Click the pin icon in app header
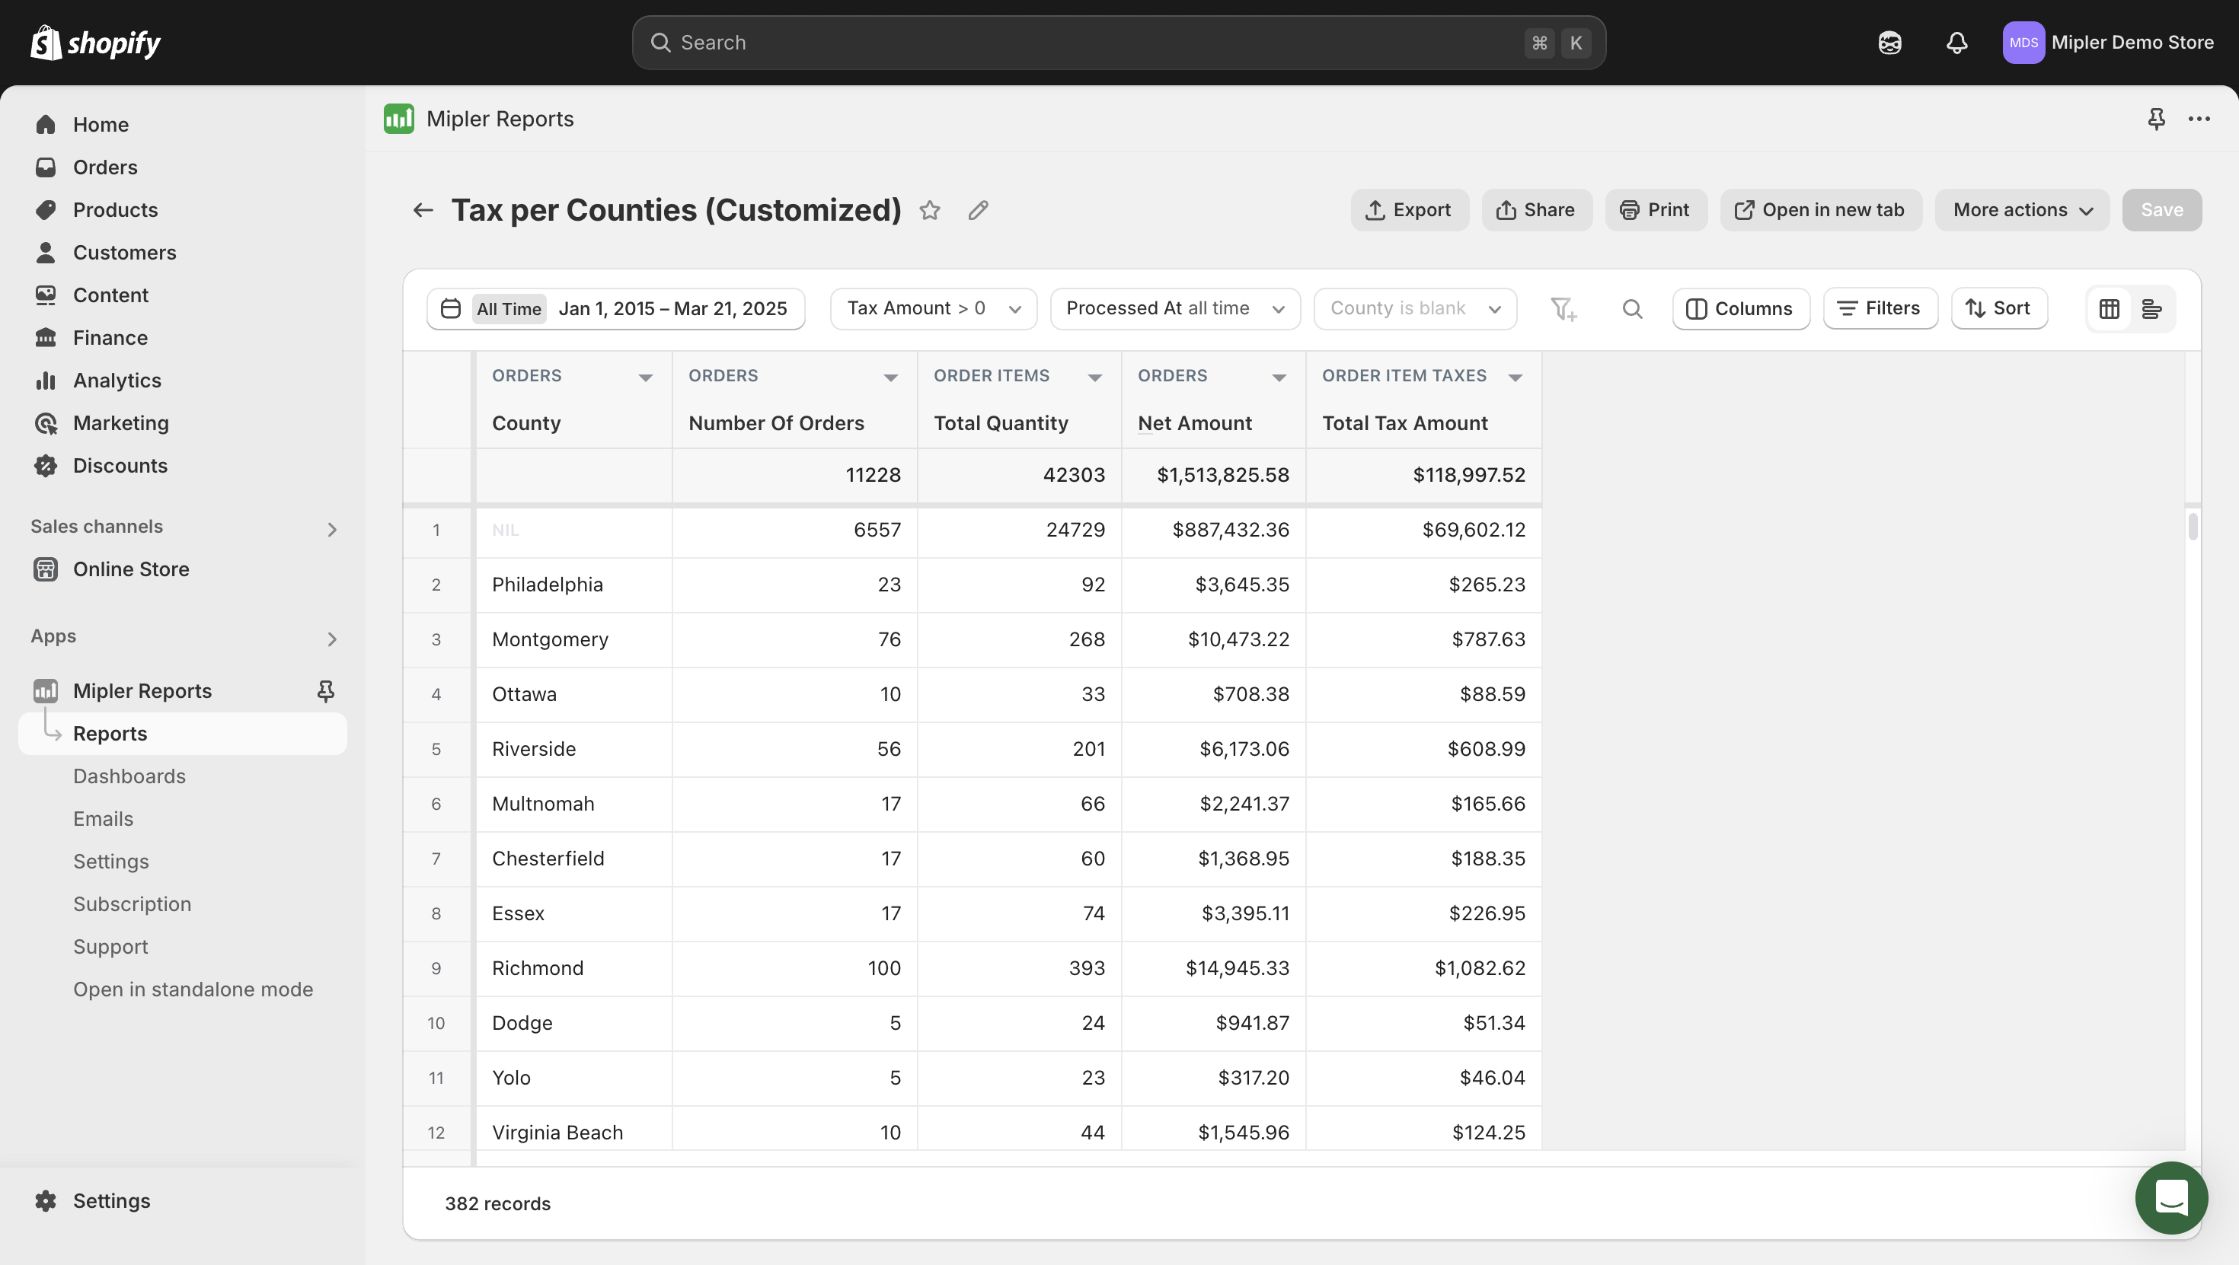The image size is (2239, 1265). tap(2155, 119)
